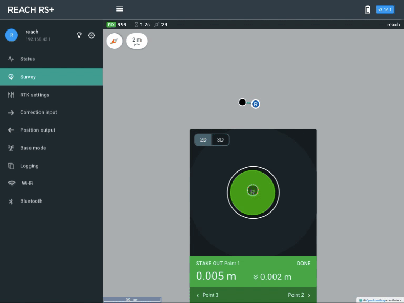
Task: Click the Status pulse icon
Action: click(x=11, y=59)
